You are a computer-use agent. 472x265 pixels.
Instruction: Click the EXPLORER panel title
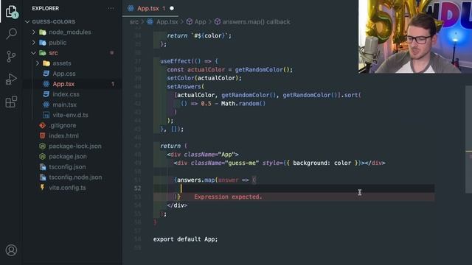click(46, 8)
